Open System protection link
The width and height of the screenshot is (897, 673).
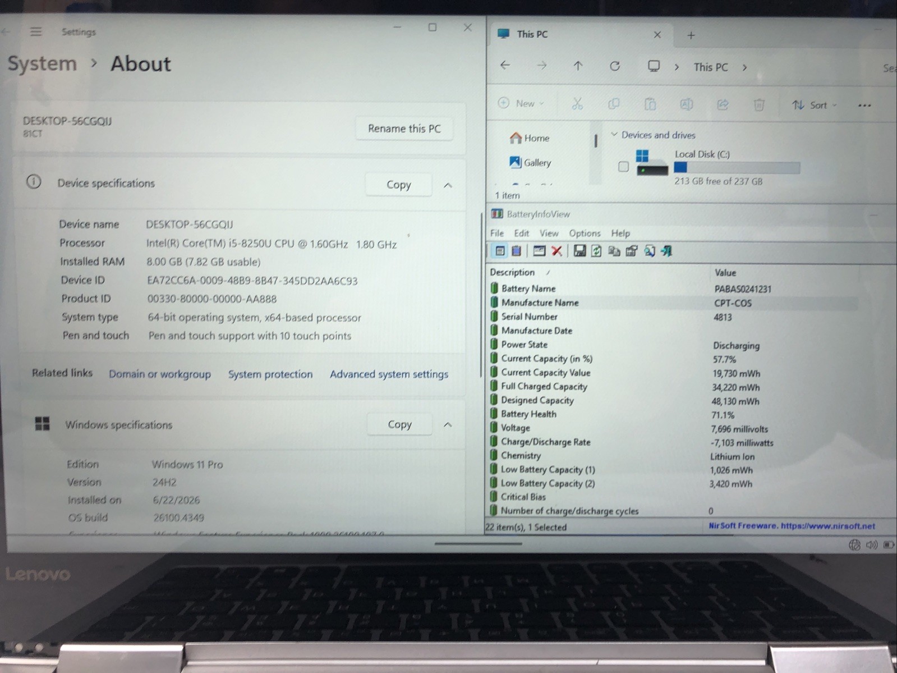pyautogui.click(x=270, y=374)
